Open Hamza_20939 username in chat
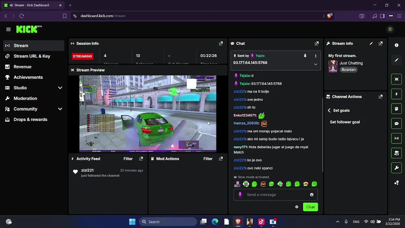Screen dimensions: 405x228 tap(246, 123)
